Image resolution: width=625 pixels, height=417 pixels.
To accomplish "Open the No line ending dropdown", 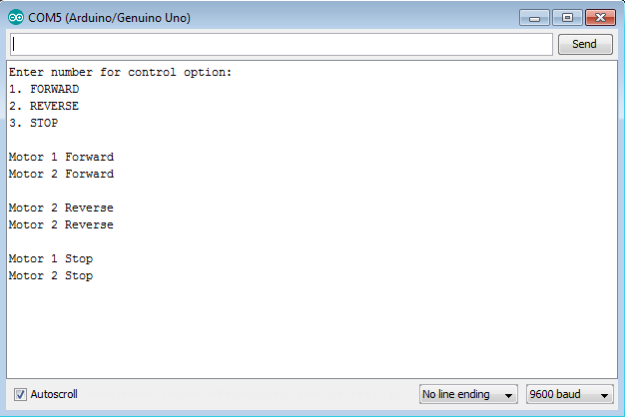I will click(x=468, y=394).
